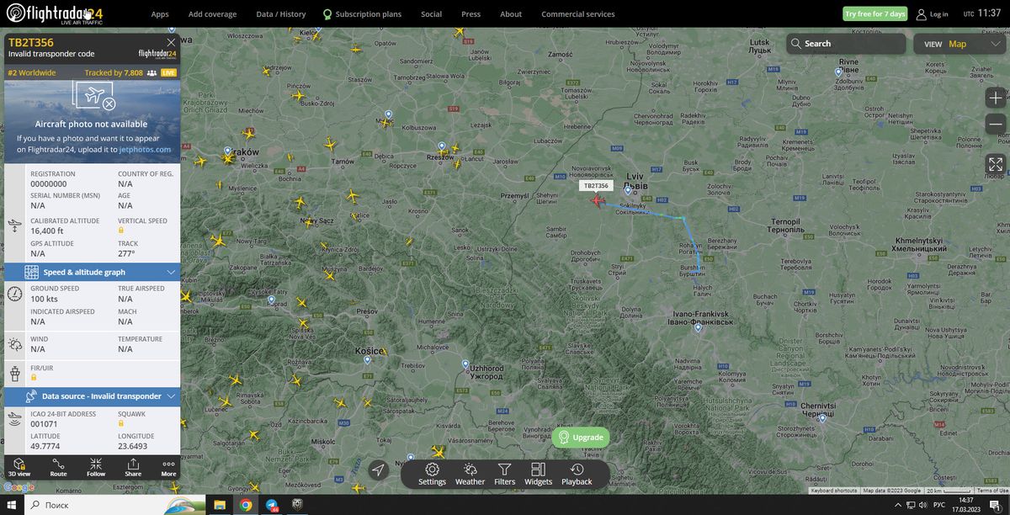
Task: Open the Add coverage menu
Action: [212, 14]
